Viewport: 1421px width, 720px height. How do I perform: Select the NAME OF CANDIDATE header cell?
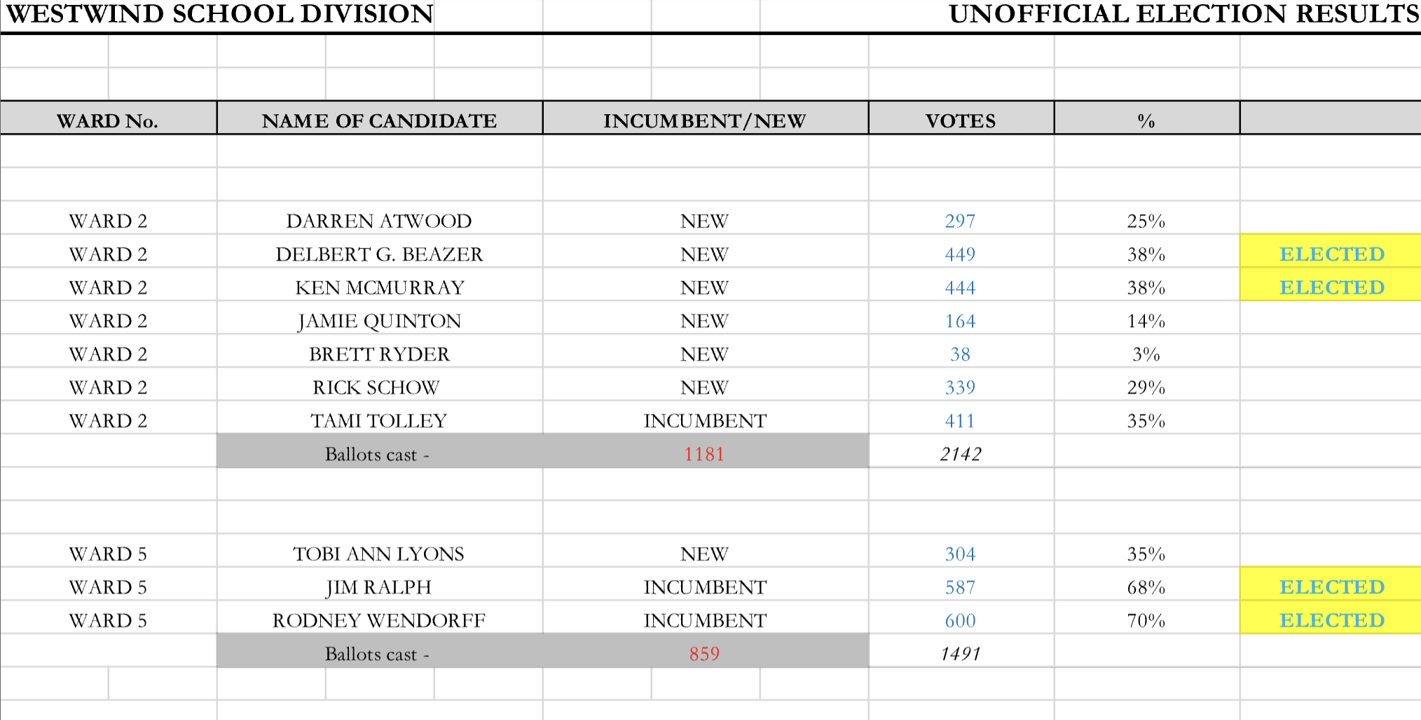[379, 120]
